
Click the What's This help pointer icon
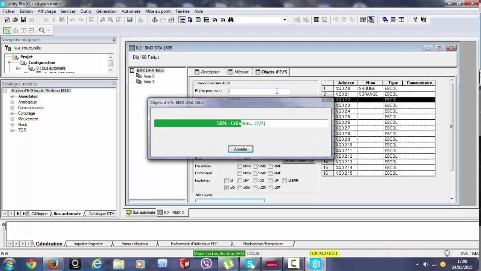[424, 20]
